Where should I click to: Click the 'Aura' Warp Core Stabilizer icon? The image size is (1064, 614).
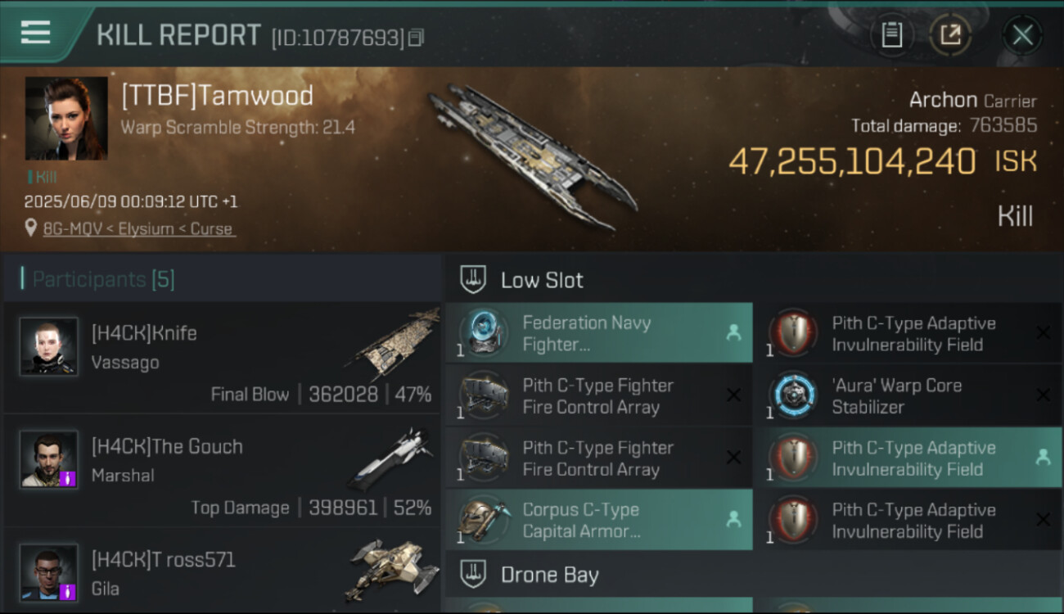[793, 395]
